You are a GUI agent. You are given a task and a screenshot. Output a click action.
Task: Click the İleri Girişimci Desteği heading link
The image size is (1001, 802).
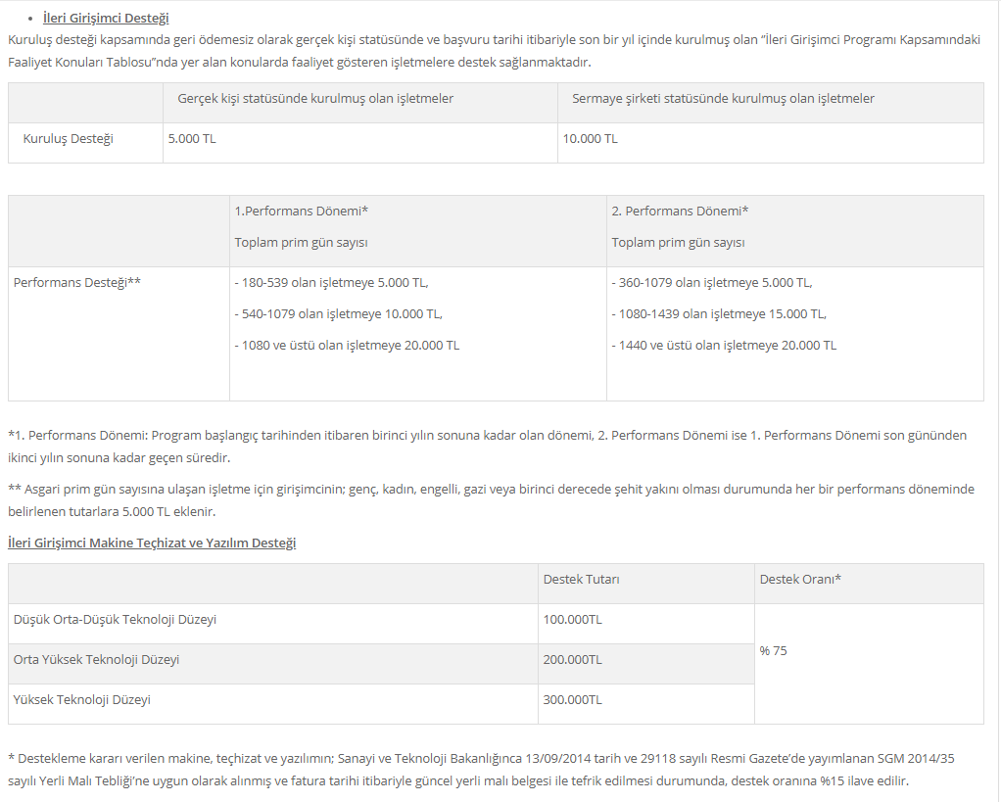coord(106,18)
